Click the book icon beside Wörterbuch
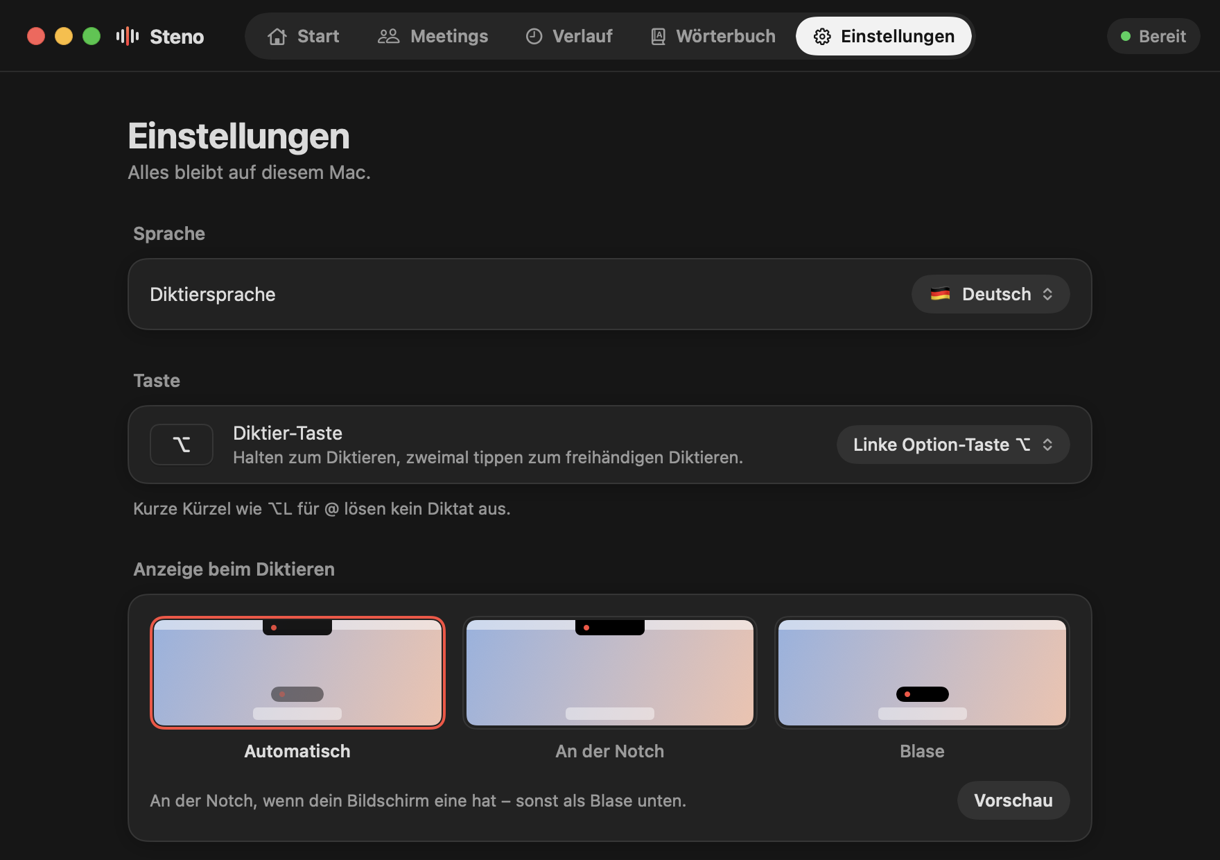1220x860 pixels. pyautogui.click(x=658, y=36)
